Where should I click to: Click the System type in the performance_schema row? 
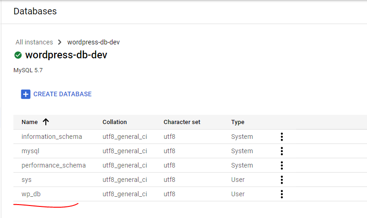242,165
